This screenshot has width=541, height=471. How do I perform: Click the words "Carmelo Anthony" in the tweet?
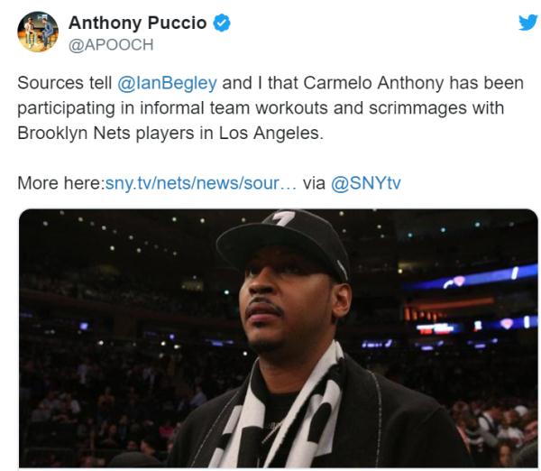tap(373, 83)
